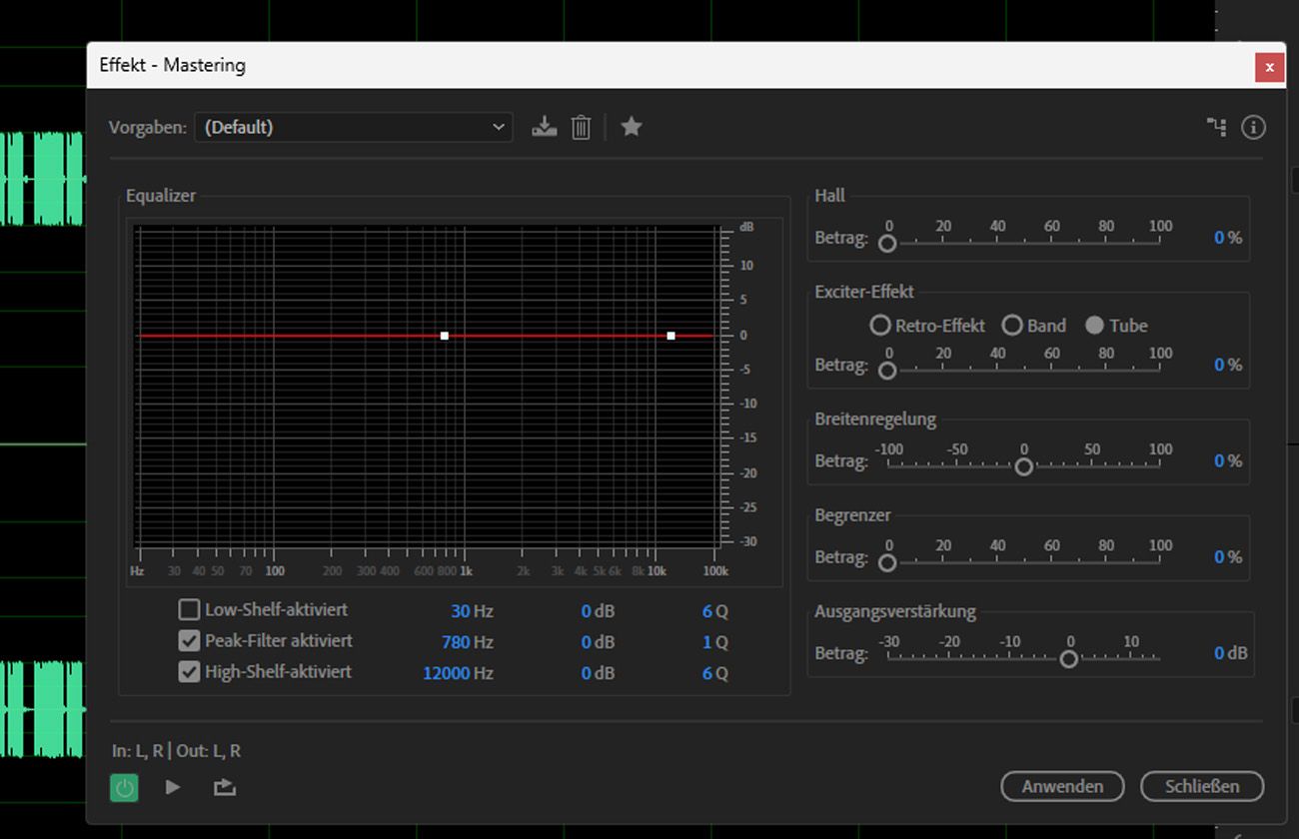Image resolution: width=1299 pixels, height=839 pixels.
Task: Click the info icon for effect help
Action: (x=1253, y=127)
